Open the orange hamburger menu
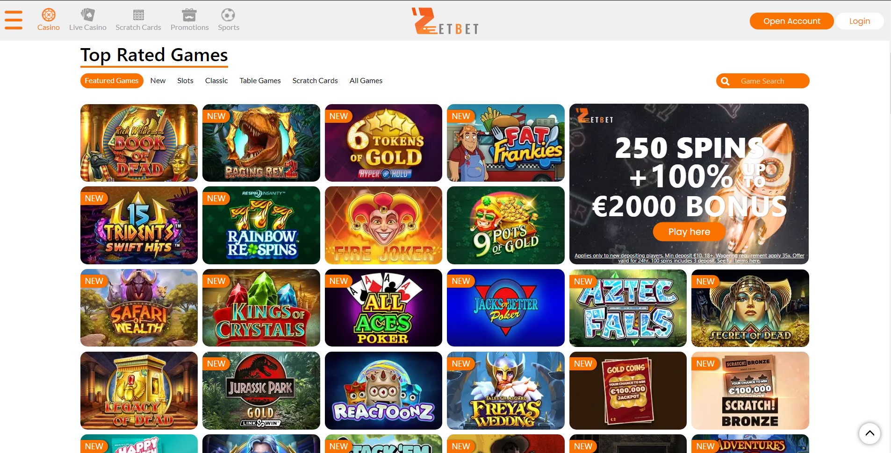 (x=14, y=20)
